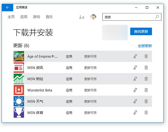Click 更新可用 status in MSN 体育 row
This screenshot has width=168, height=132.
point(90,113)
